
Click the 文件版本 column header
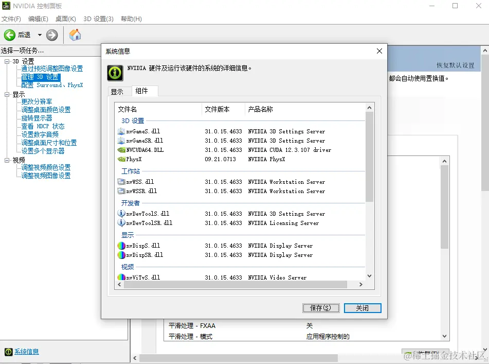223,109
